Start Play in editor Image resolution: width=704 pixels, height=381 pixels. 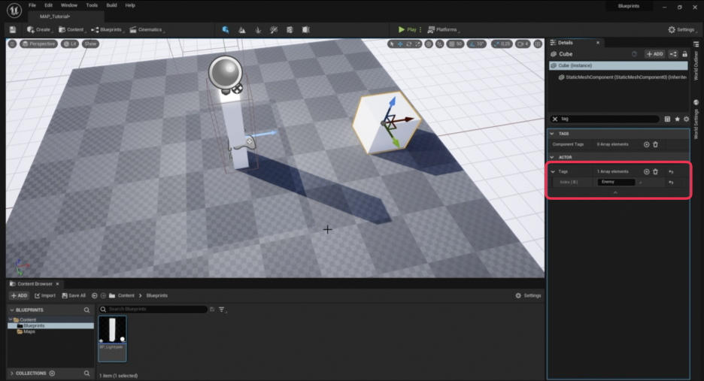point(407,29)
